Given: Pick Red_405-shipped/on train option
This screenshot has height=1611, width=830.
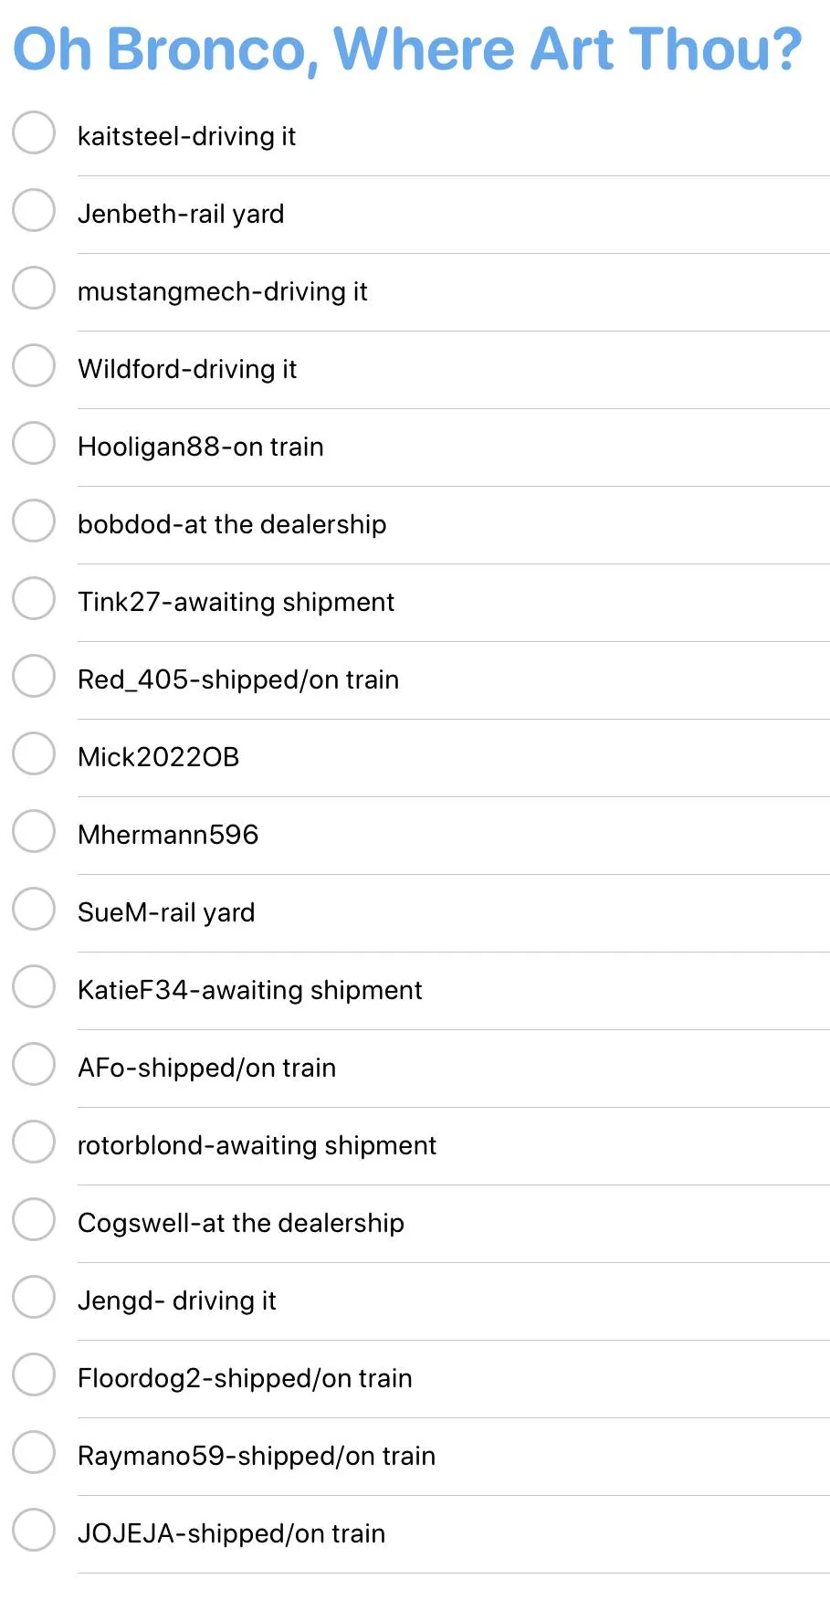Looking at the screenshot, I should [x=34, y=676].
